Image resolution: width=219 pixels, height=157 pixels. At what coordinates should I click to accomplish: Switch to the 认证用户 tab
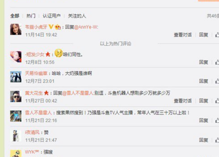click(51, 16)
